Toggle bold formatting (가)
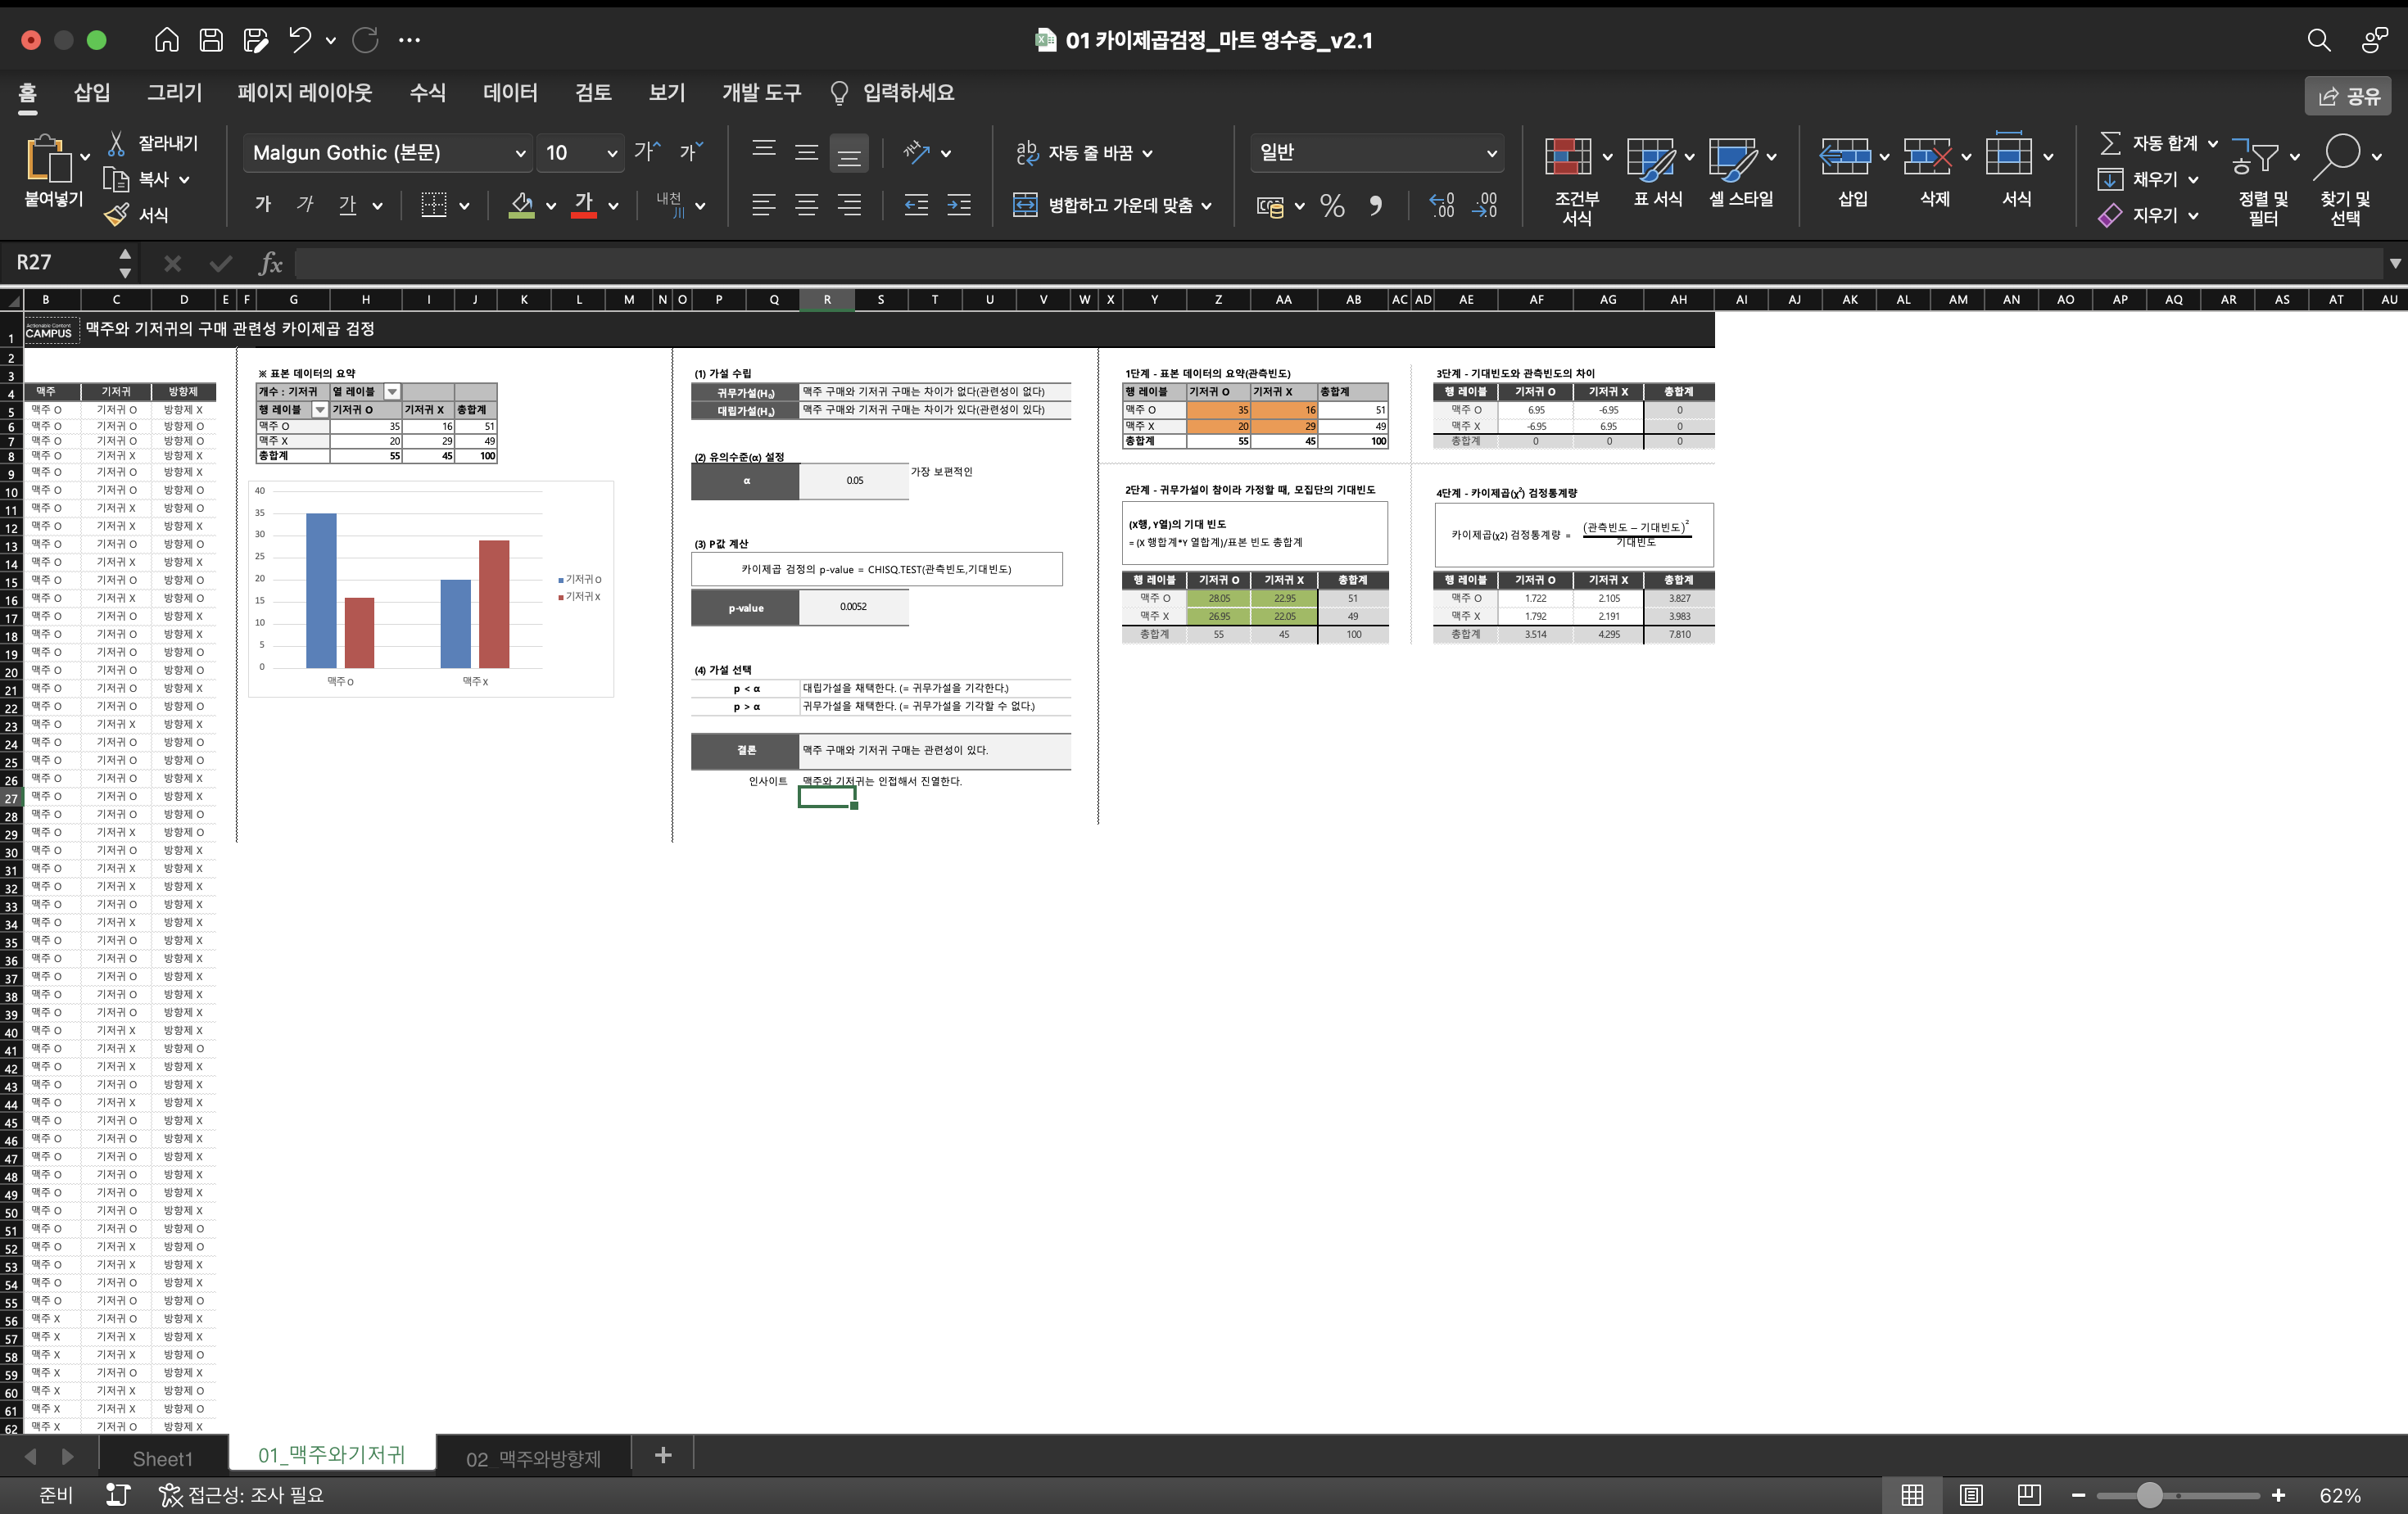 tap(263, 205)
